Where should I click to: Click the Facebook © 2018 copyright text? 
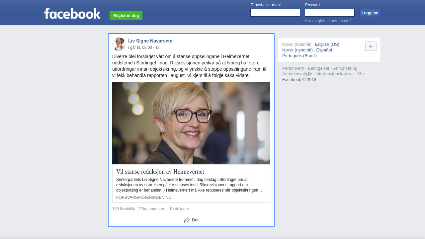(299, 80)
